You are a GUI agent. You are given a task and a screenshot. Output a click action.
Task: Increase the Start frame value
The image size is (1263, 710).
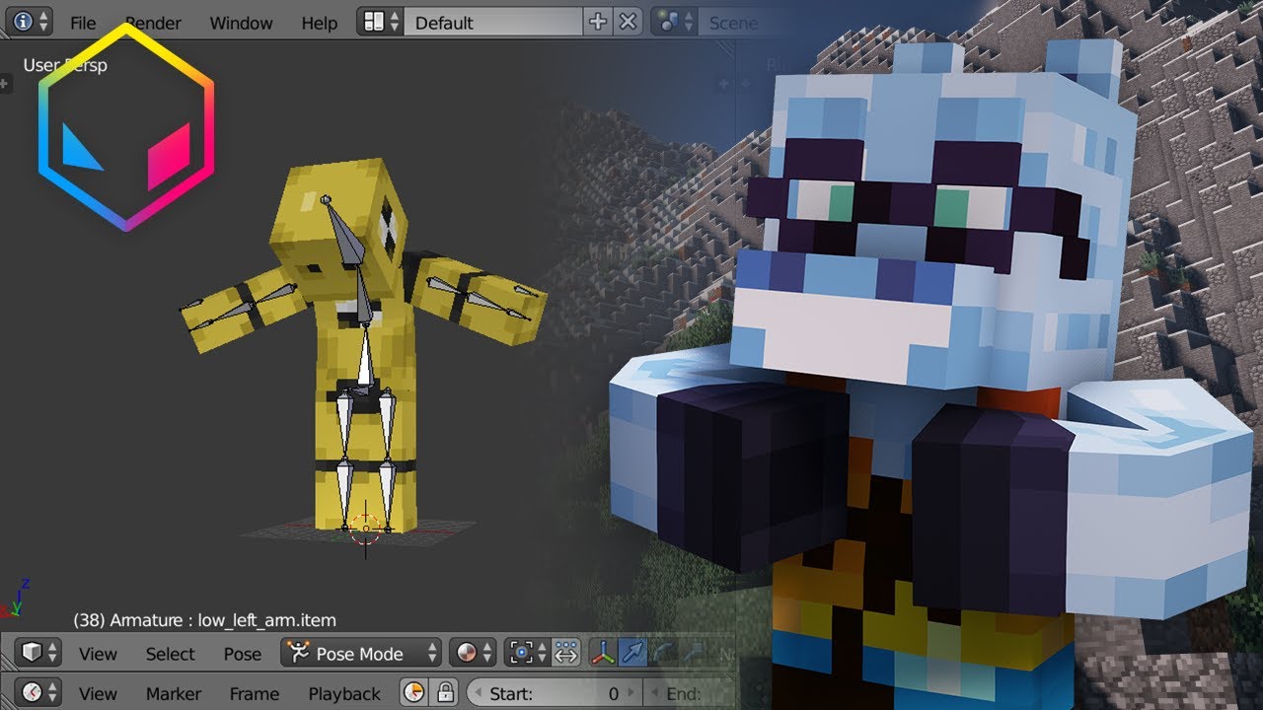[632, 693]
